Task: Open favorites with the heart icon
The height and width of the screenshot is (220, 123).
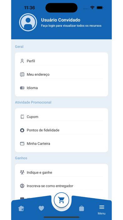Action: point(41,208)
